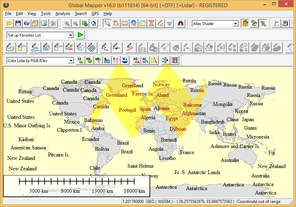Image resolution: width=296 pixels, height=207 pixels.
Task: Select the Zoom tool
Action: 107,23
